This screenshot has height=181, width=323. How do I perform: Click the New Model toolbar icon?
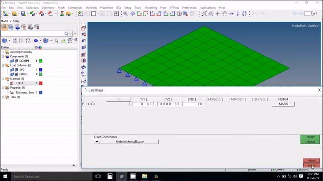[5, 14]
